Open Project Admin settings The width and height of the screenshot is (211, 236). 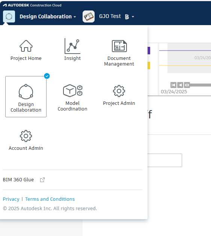119,96
